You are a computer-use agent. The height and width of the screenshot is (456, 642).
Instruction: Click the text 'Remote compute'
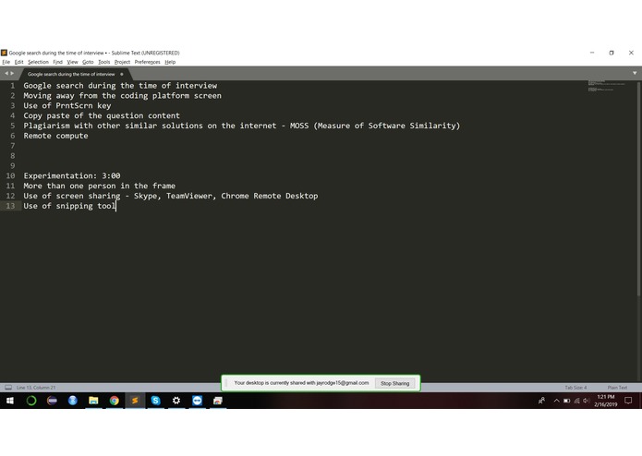(55, 136)
